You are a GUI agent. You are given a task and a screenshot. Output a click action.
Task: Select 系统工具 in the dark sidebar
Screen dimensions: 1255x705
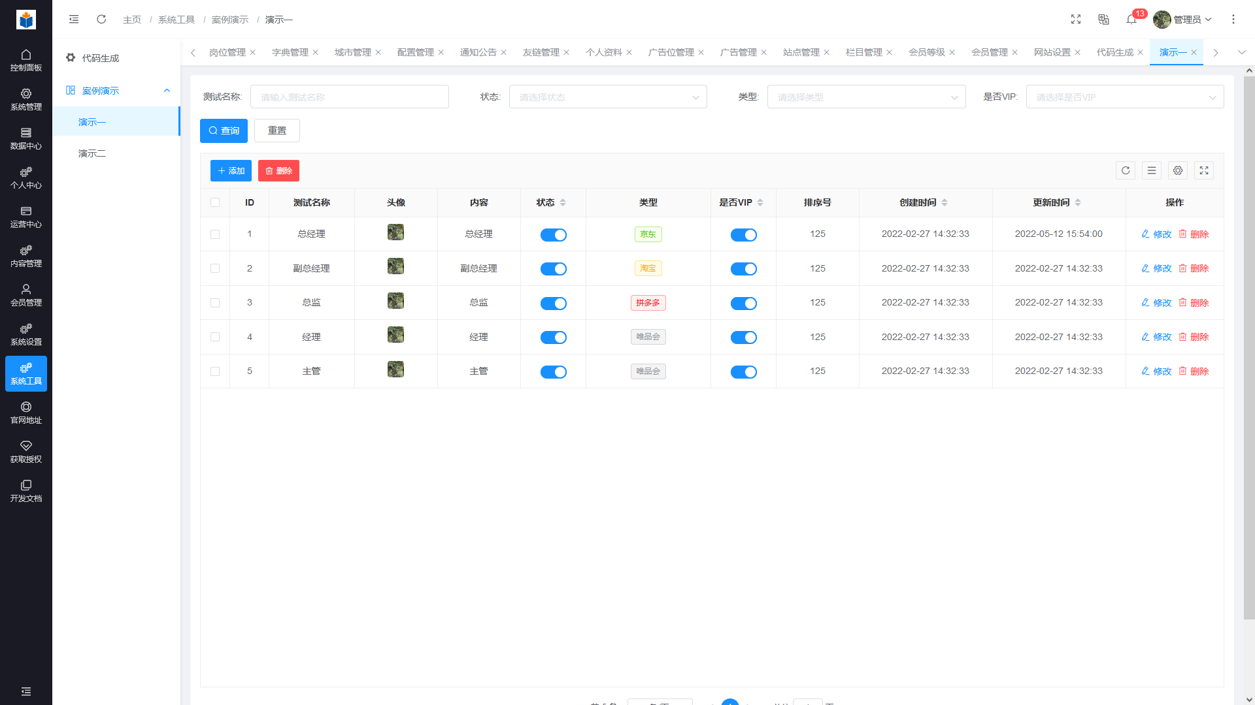coord(26,373)
